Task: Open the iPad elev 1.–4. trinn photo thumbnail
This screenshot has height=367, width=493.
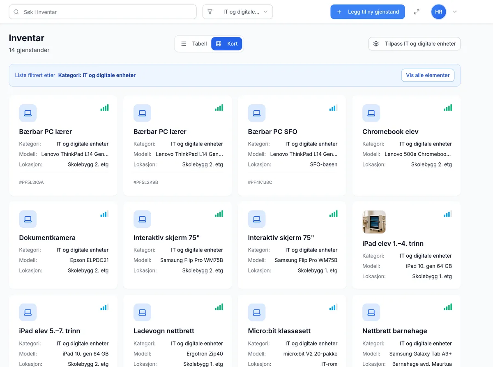Action: coord(374,222)
